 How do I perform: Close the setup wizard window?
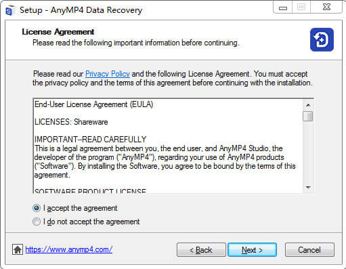pos(326,7)
